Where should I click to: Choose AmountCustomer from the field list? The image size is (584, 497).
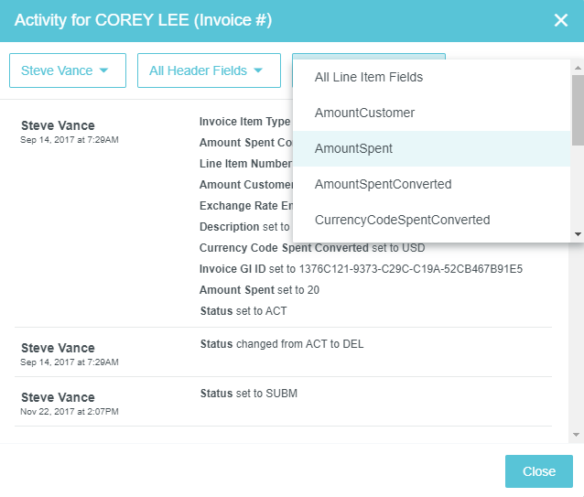point(364,113)
